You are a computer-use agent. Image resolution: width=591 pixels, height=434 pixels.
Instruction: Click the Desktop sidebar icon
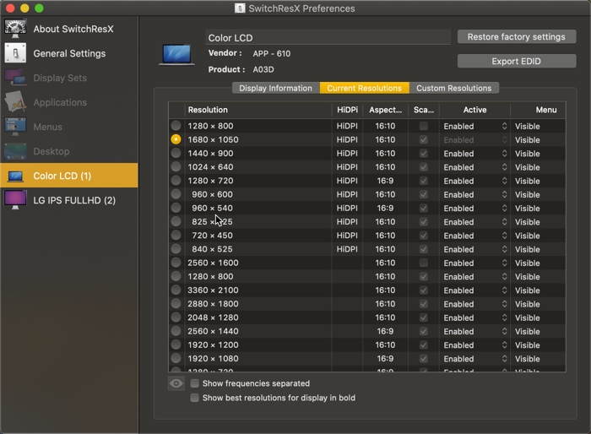coord(15,151)
